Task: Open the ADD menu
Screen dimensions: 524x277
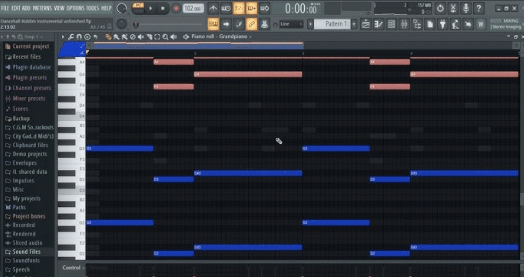Action: pyautogui.click(x=26, y=8)
